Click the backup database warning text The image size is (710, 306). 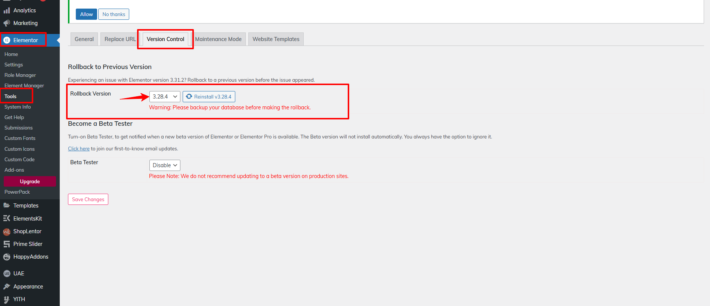(230, 107)
